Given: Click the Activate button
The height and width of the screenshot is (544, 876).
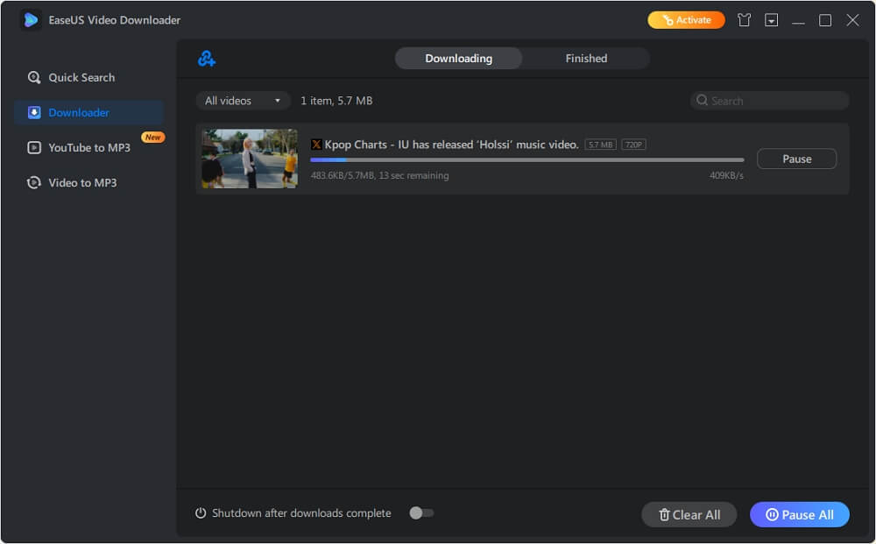Looking at the screenshot, I should (686, 20).
